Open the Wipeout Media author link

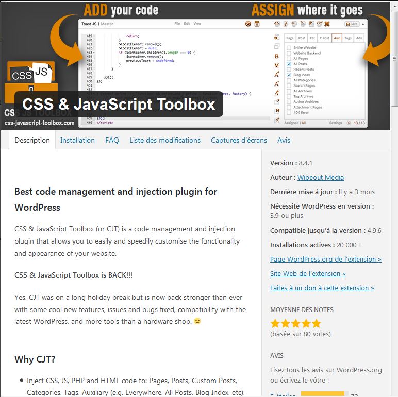(x=320, y=177)
